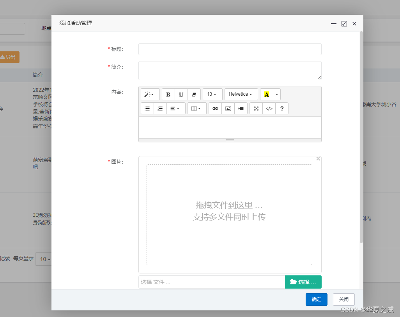Open the font size 13 dropdown
Image resolution: width=400 pixels, height=317 pixels.
[x=212, y=95]
